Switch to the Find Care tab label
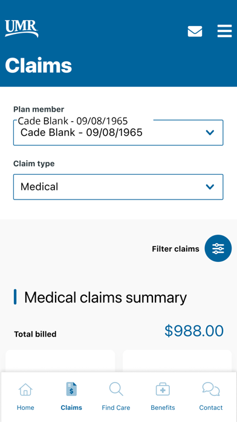 coord(116,407)
